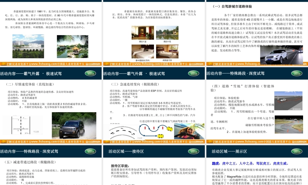Click Land Rover logo on 特殊路段 雪地打滑 slide

click(297, 73)
